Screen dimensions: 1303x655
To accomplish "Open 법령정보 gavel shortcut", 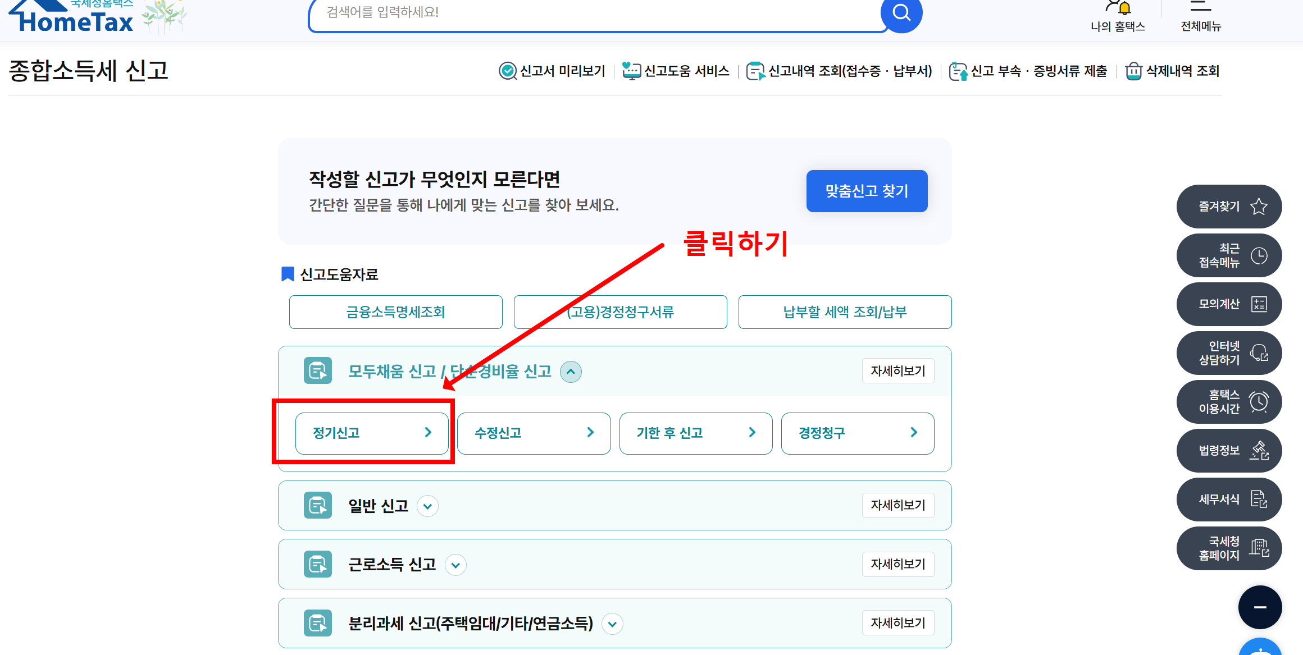I will (x=1229, y=451).
